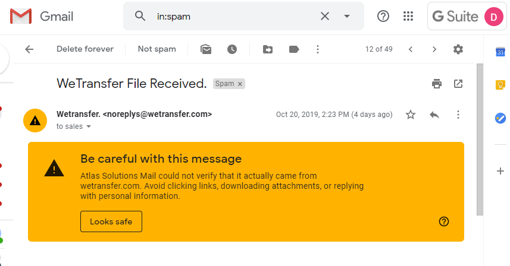Go to the newer message arrow
Image resolution: width=510 pixels, height=266 pixels.
pyautogui.click(x=411, y=49)
